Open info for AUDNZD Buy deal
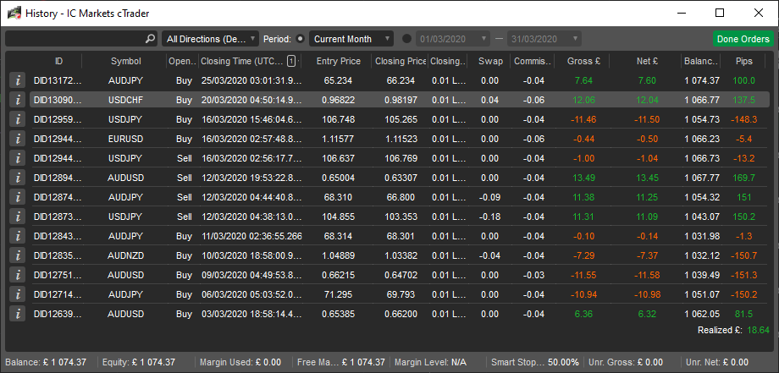 [18, 255]
